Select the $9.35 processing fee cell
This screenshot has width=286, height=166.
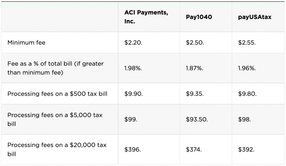tap(195, 94)
